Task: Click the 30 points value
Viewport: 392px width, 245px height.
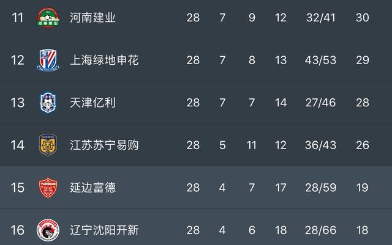Action: pyautogui.click(x=362, y=18)
